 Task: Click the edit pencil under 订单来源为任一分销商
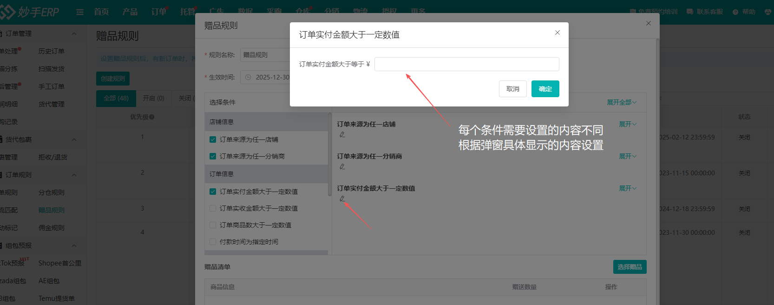(x=342, y=166)
